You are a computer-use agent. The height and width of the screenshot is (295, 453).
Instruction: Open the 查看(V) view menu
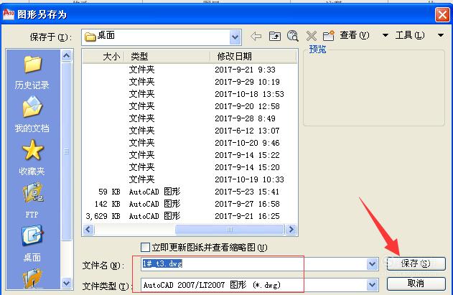[x=354, y=35]
